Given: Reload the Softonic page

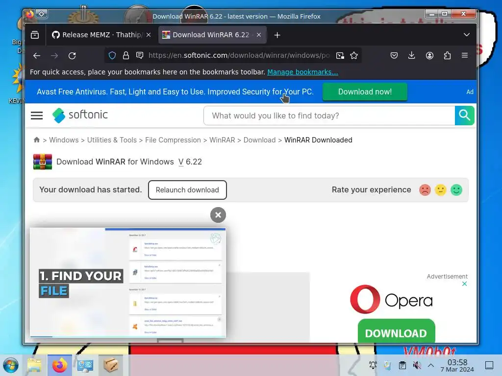Looking at the screenshot, I should (72, 56).
